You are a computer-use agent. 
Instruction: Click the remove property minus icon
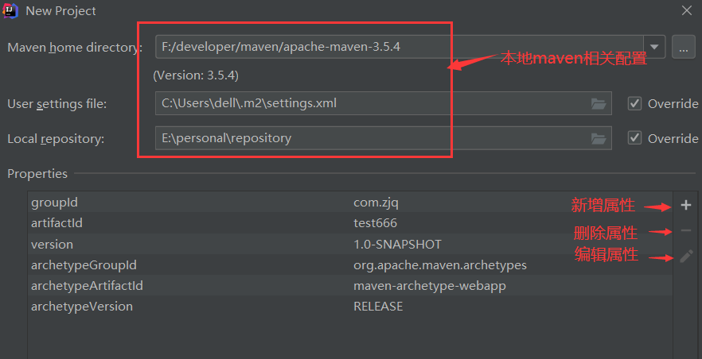tap(686, 231)
